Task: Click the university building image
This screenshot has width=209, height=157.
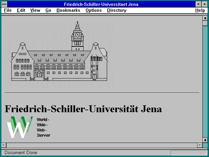Action: (59, 55)
